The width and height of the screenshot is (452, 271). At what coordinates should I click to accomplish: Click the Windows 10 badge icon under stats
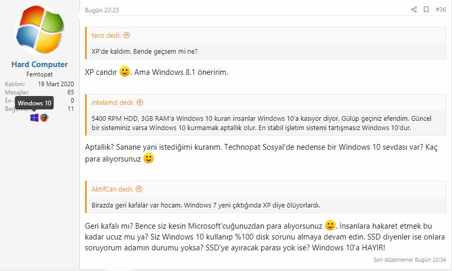click(34, 118)
